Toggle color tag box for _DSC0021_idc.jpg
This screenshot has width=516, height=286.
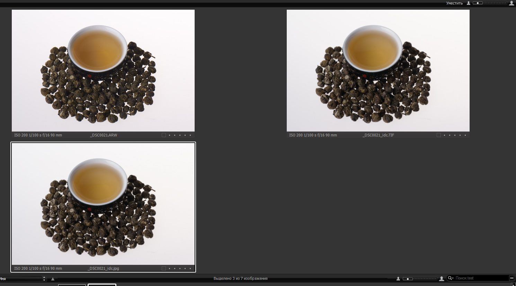click(164, 268)
